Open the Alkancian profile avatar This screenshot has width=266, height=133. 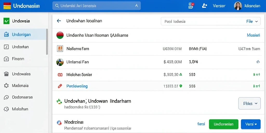pyautogui.click(x=238, y=6)
